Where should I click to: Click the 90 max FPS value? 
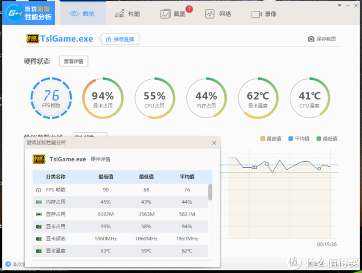106,190
